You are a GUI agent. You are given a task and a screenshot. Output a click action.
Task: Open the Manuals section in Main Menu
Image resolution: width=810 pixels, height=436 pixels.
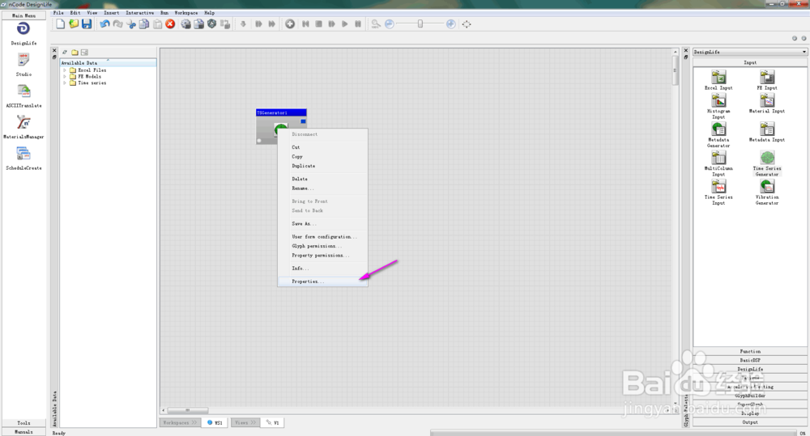click(x=23, y=431)
